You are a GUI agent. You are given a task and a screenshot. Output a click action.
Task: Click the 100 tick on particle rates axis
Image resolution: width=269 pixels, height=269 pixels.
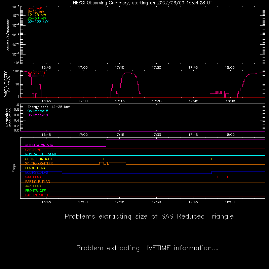coord(16,71)
